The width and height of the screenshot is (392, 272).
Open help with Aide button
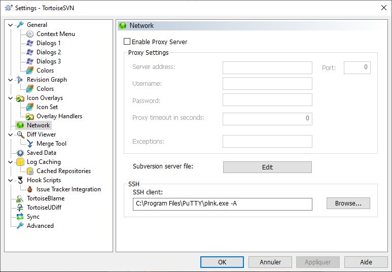tap(366, 262)
